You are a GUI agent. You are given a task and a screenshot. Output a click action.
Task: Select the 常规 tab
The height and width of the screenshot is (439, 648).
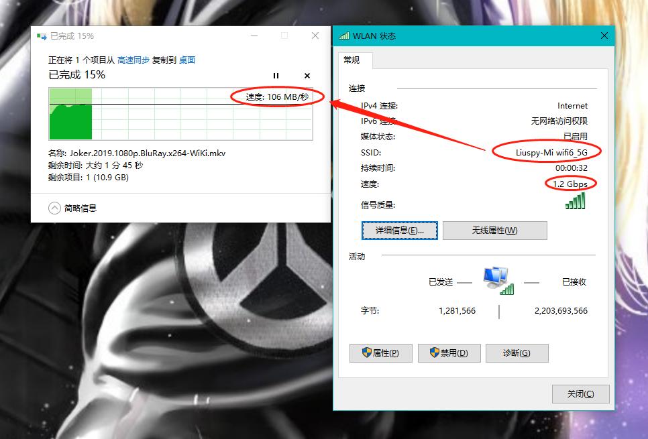(x=354, y=60)
